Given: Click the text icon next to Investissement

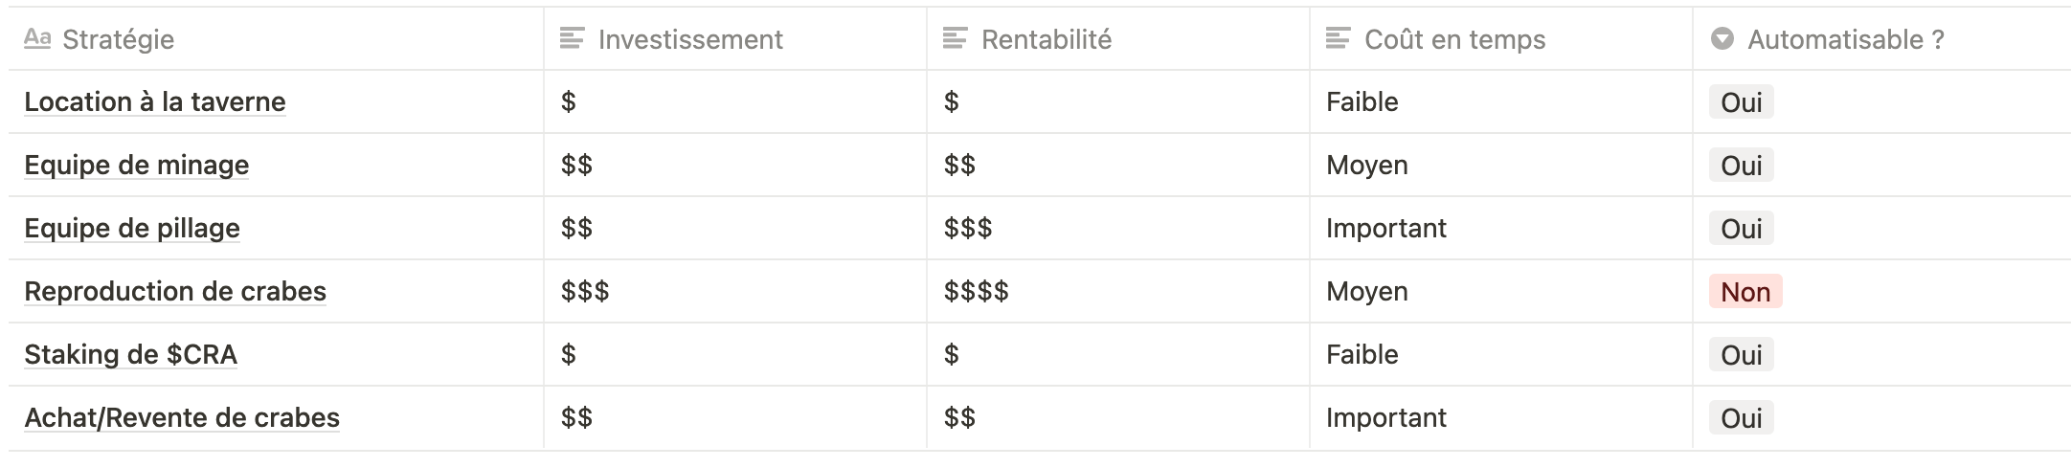Looking at the screenshot, I should [x=572, y=38].
